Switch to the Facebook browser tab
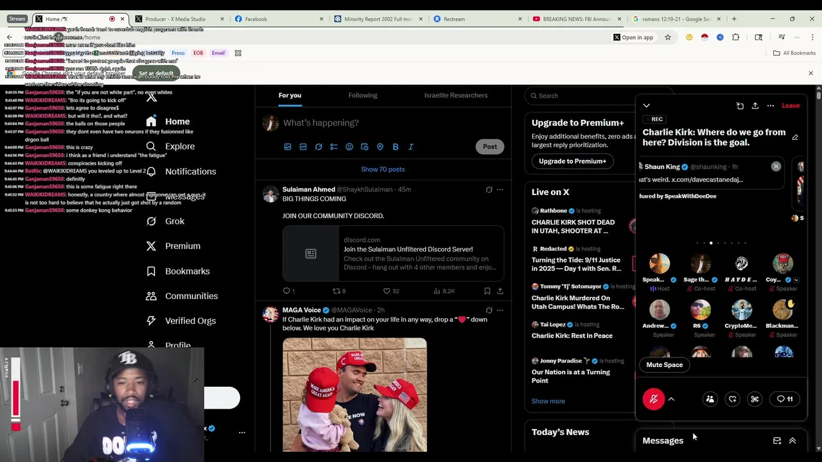 pos(279,19)
